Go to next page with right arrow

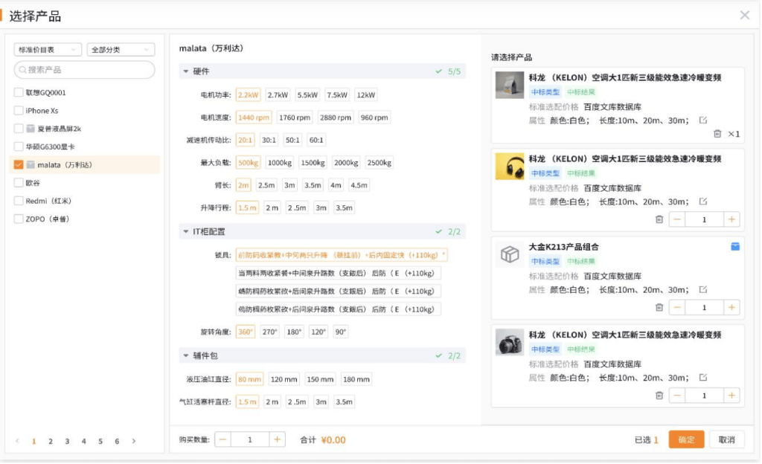(134, 441)
